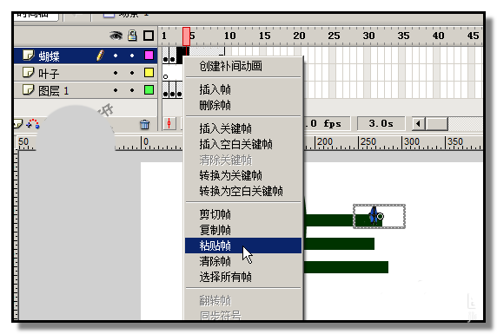Choose 复制帧 from menu
The image size is (497, 334).
click(x=215, y=230)
